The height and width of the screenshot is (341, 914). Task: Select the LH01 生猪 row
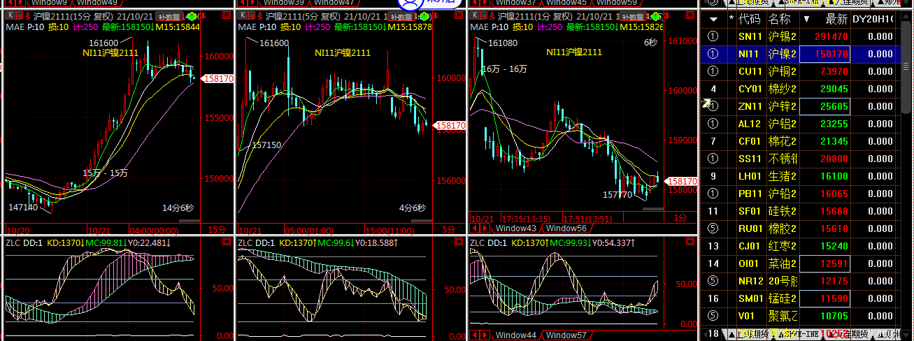click(800, 176)
